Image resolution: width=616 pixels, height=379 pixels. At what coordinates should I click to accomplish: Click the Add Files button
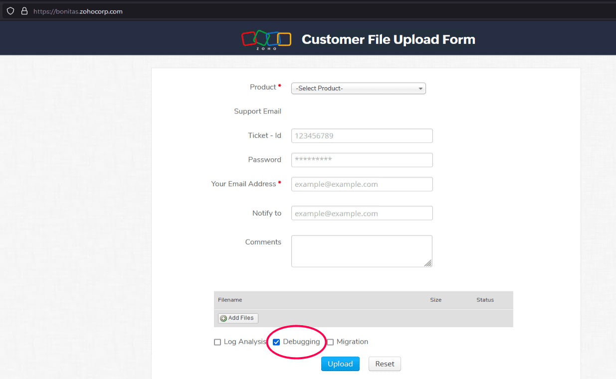238,318
